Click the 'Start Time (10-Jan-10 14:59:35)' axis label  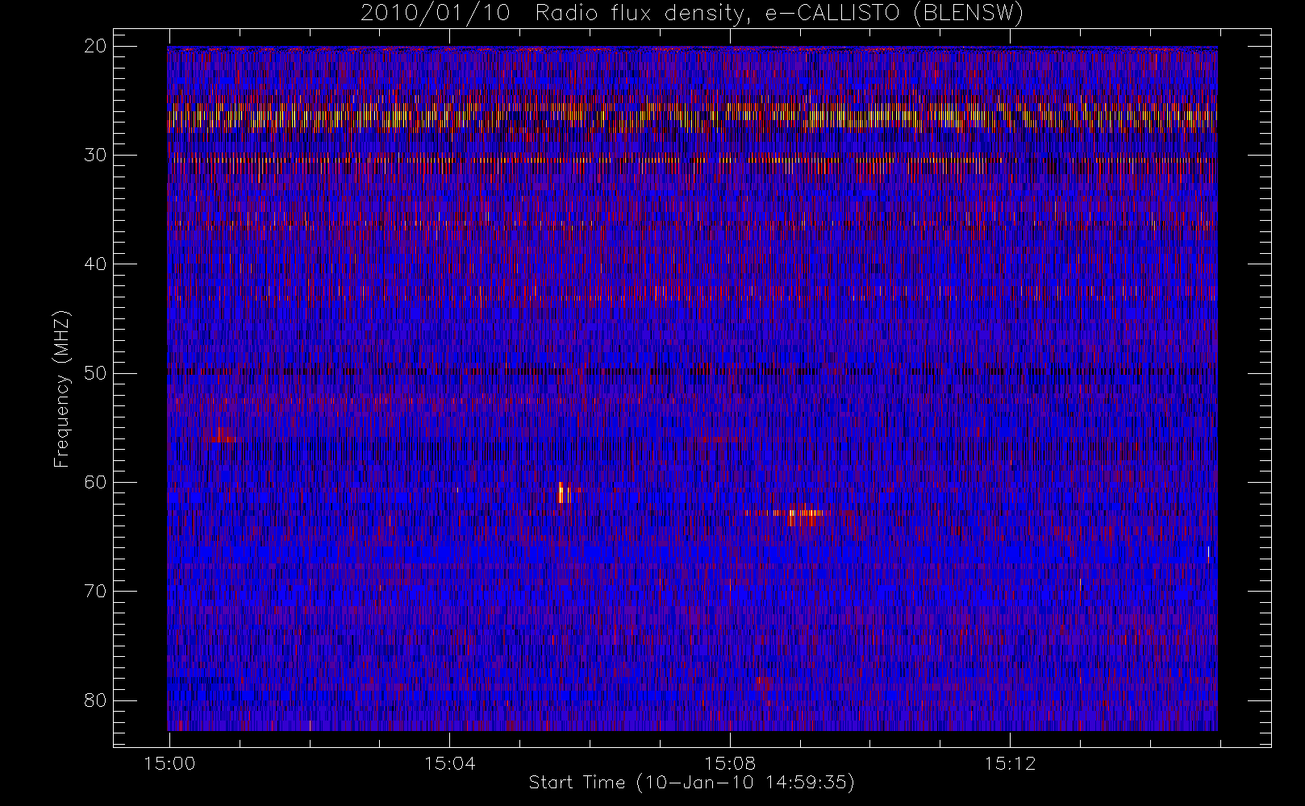[691, 783]
